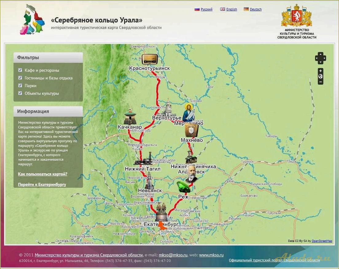This screenshot has width=339, height=269.
Task: Click the saint icon marker at Меркушино
Action: click(188, 113)
